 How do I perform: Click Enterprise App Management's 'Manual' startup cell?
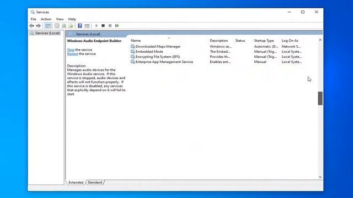260,62
